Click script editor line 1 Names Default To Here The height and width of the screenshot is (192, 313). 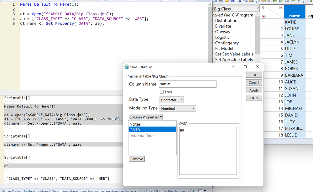pos(49,4)
